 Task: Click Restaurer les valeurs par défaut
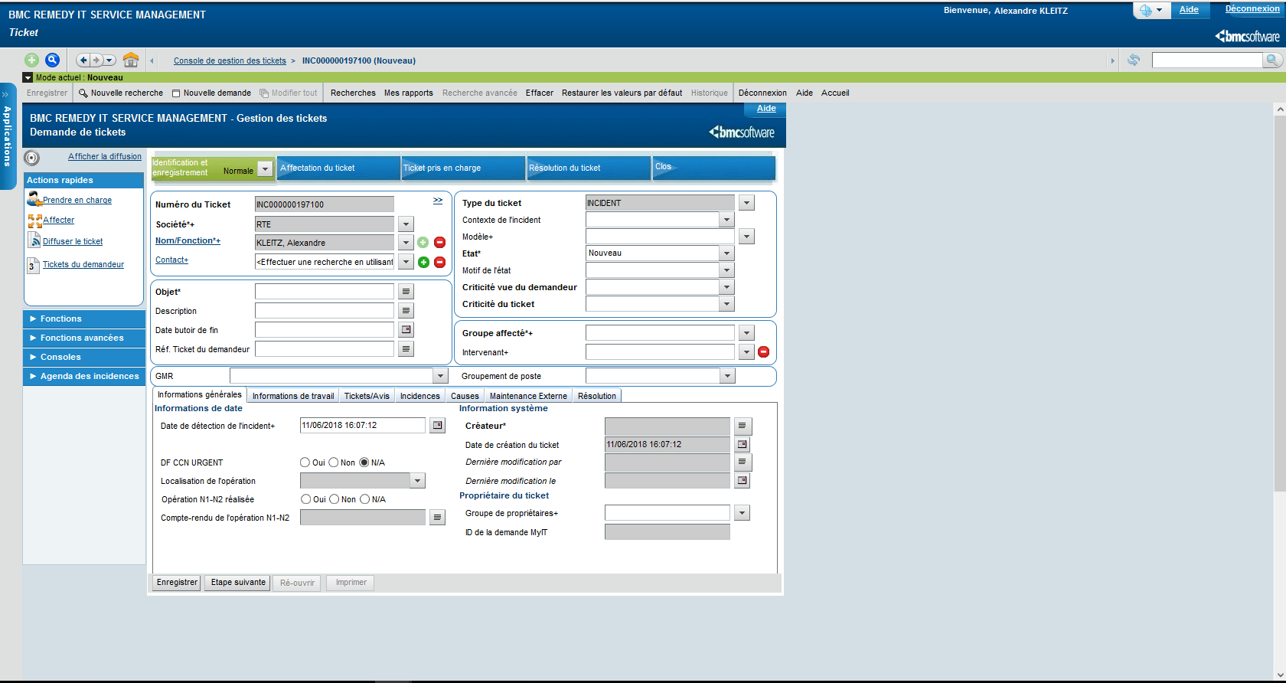point(622,93)
